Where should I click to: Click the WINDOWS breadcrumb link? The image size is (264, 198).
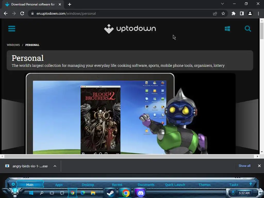[13, 45]
